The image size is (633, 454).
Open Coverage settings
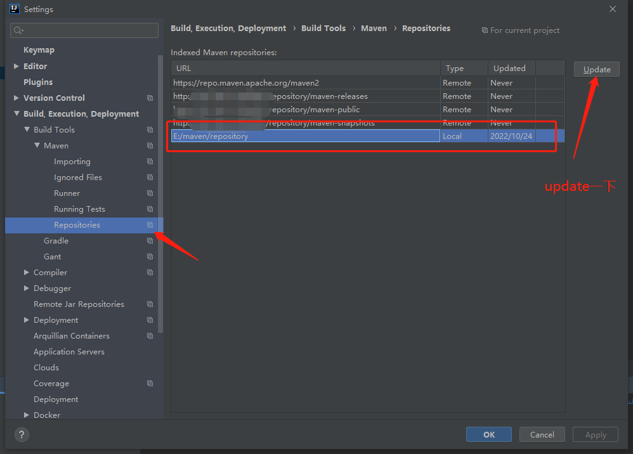[x=51, y=384]
